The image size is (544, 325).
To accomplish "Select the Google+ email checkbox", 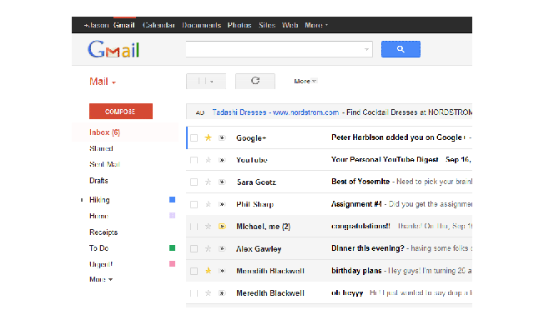I will coord(194,137).
